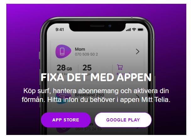Select the phone number 070 509 50 2
Image resolution: width=191 pixels, height=140 pixels.
pos(86,54)
